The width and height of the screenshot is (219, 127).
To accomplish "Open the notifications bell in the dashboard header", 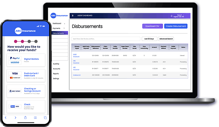I will 172,16.
